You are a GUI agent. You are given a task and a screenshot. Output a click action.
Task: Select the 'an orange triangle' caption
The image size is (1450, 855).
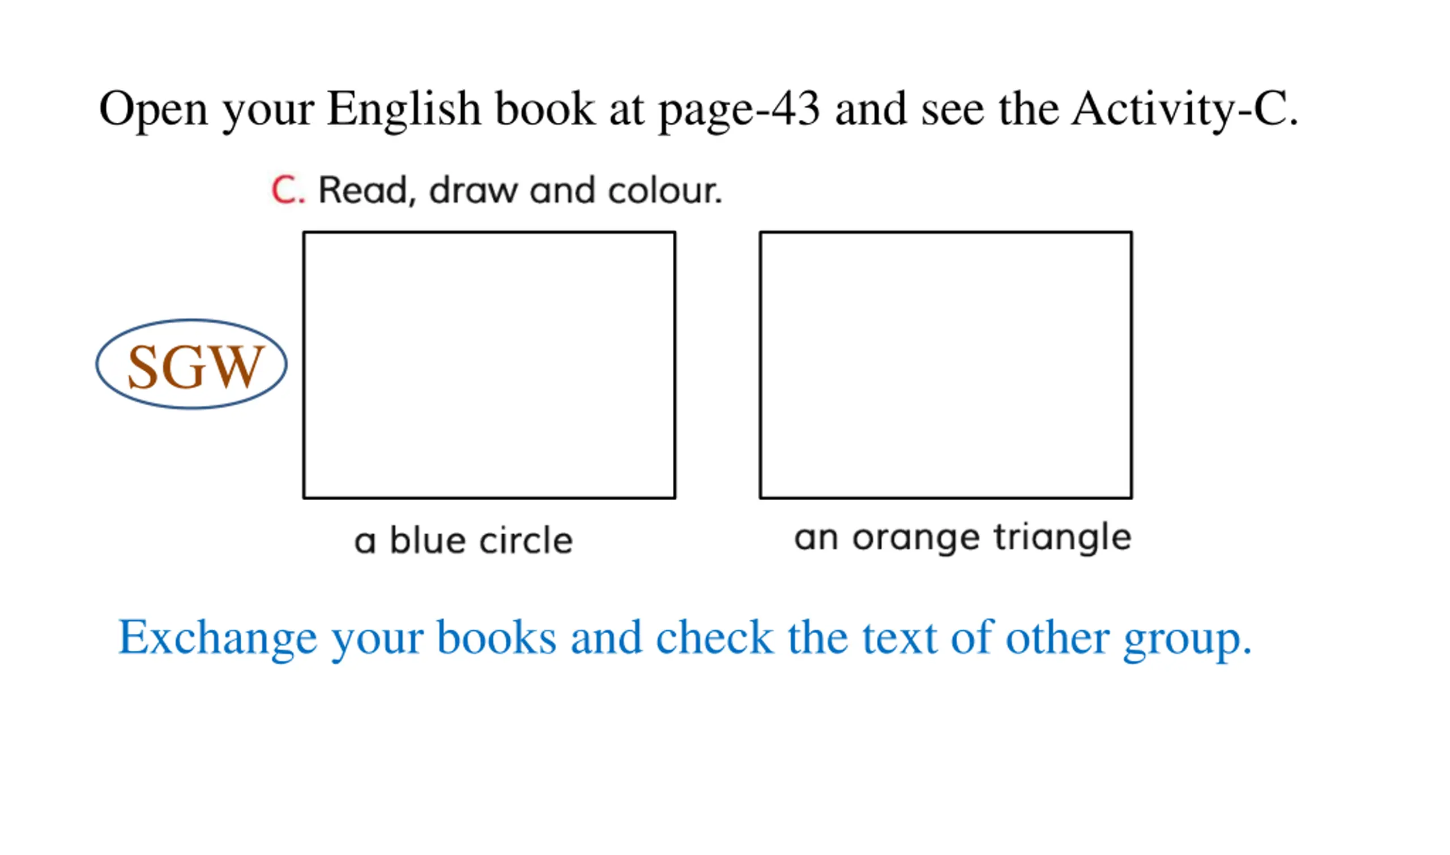point(963,537)
